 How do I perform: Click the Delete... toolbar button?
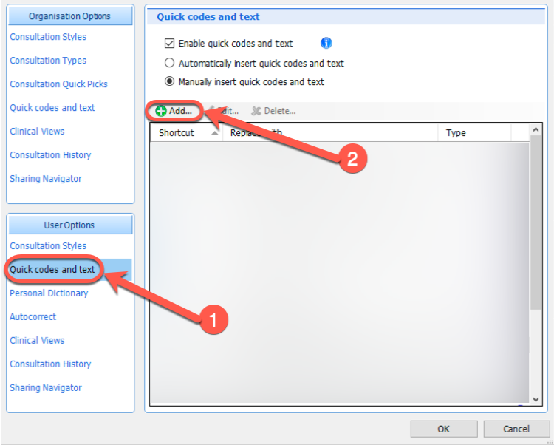tap(273, 111)
